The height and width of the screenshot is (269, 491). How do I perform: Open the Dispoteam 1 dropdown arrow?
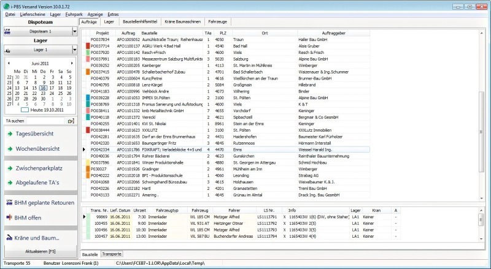(x=74, y=31)
